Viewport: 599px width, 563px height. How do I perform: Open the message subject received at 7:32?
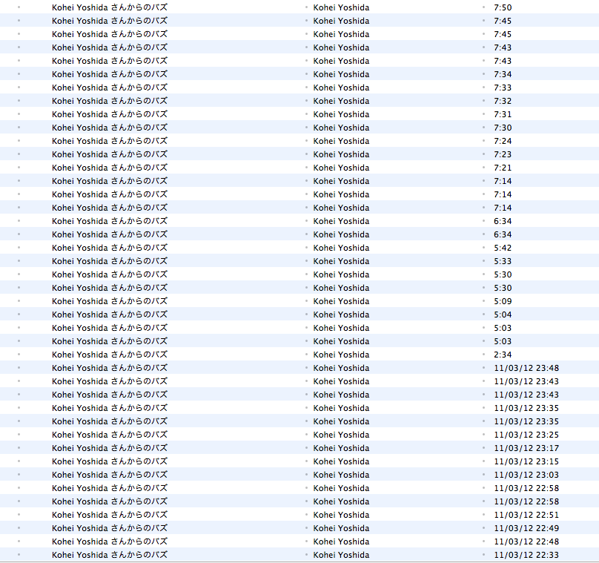point(110,101)
